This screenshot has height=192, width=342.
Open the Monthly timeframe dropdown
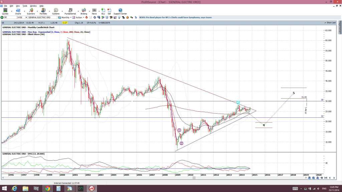[71, 17]
